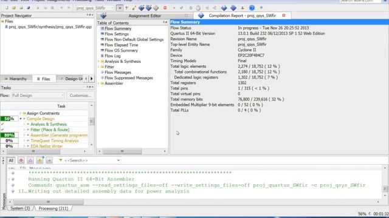Expand the Fitter report folder
The height and width of the screenshot is (218, 389).
(x=98, y=67)
